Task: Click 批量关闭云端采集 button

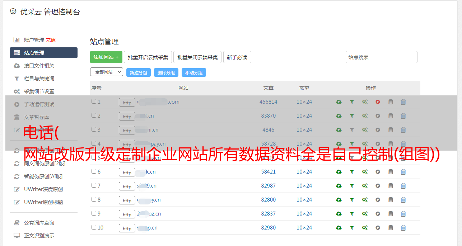Action: 197,57
